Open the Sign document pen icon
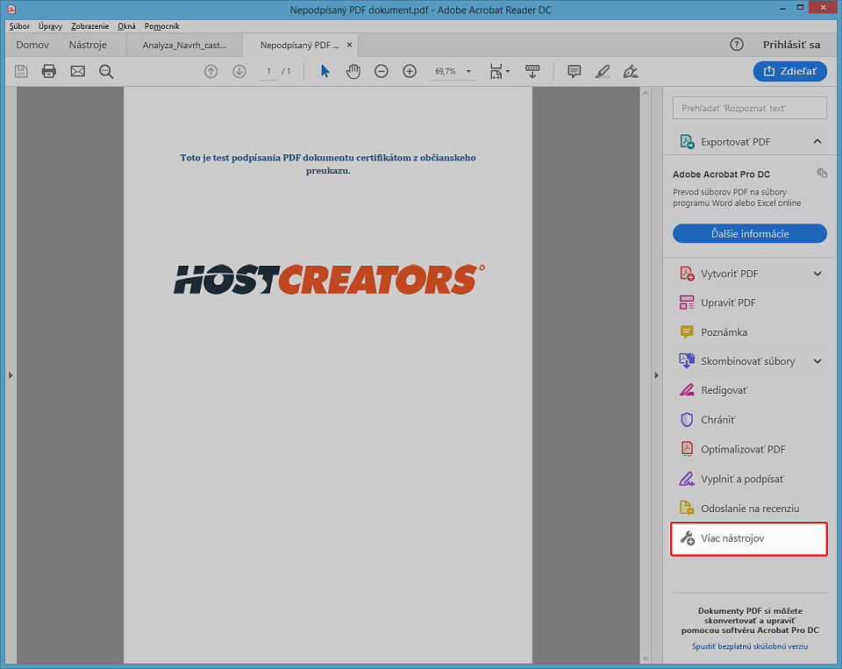 pos(631,71)
